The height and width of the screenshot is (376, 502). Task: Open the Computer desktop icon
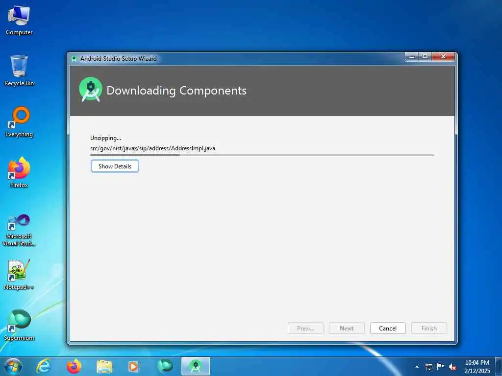tap(19, 21)
